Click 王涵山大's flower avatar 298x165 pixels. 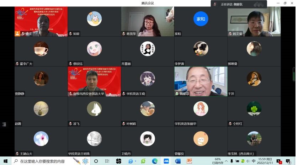click(x=41, y=139)
